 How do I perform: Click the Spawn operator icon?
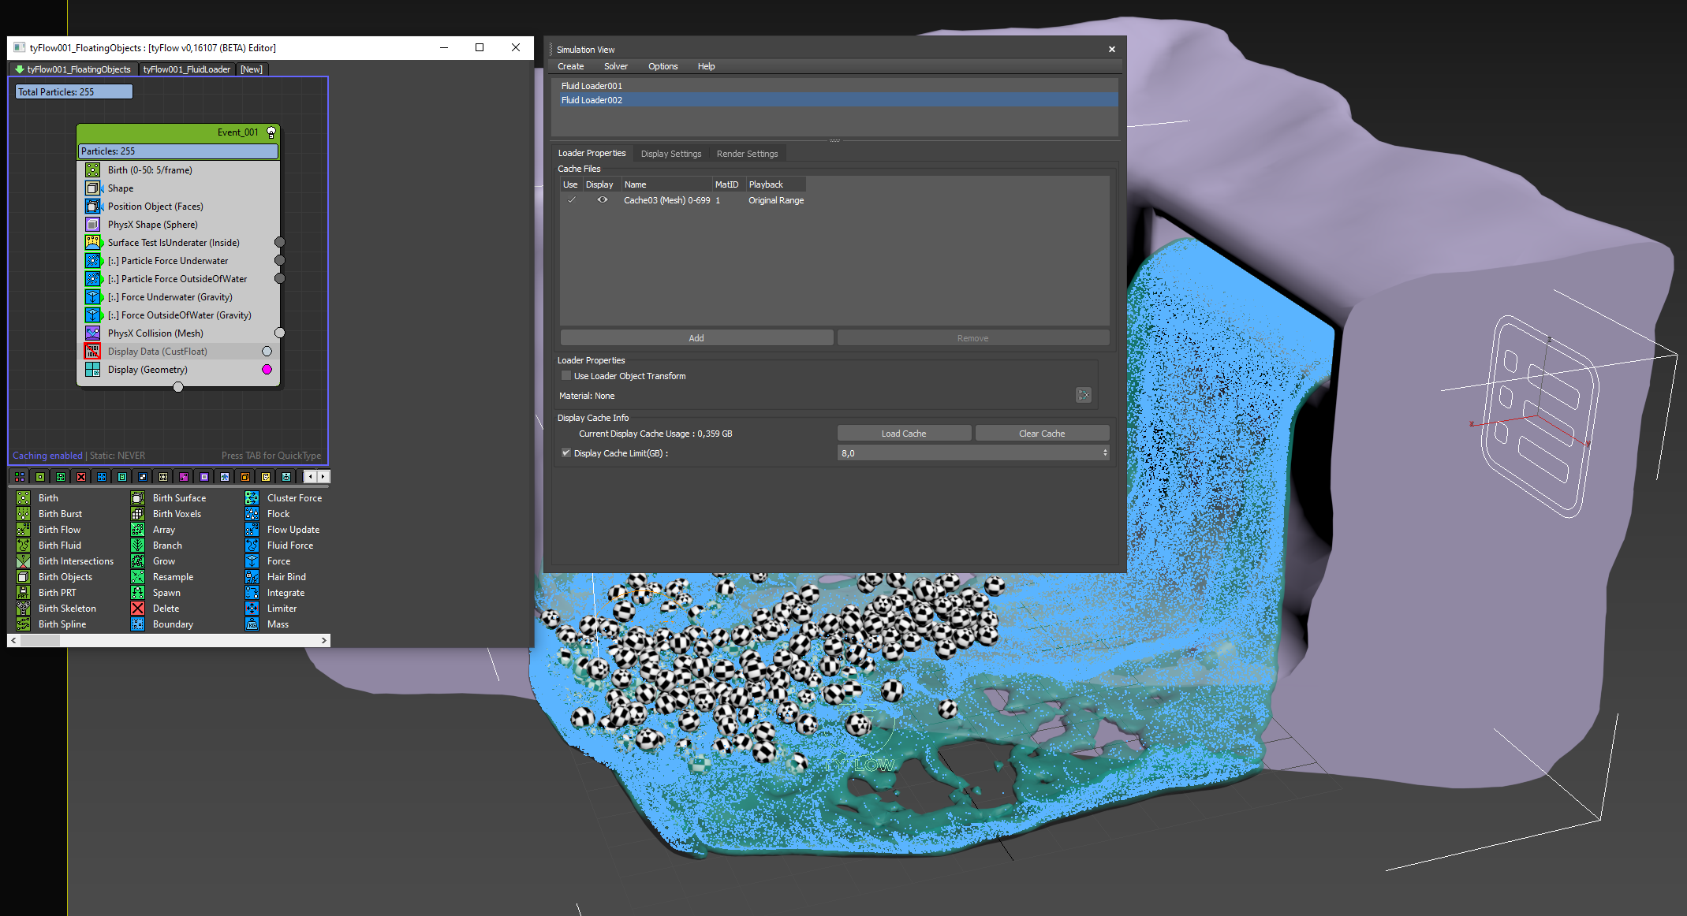[137, 593]
